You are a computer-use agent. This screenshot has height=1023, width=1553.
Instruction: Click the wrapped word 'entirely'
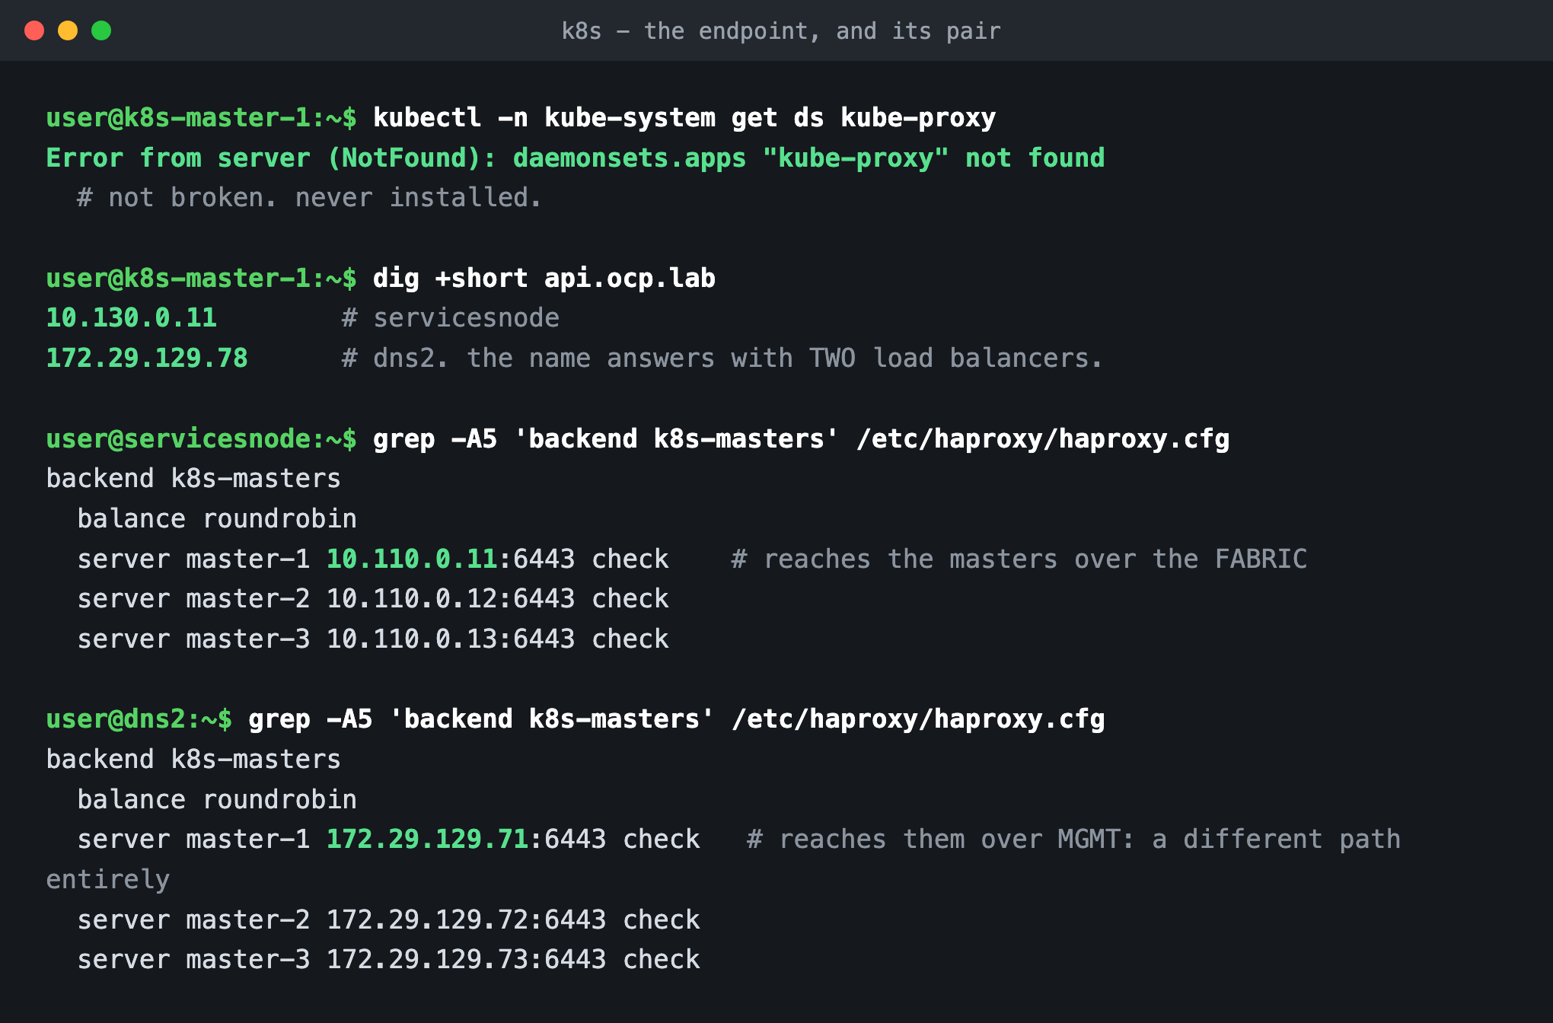[x=108, y=880]
